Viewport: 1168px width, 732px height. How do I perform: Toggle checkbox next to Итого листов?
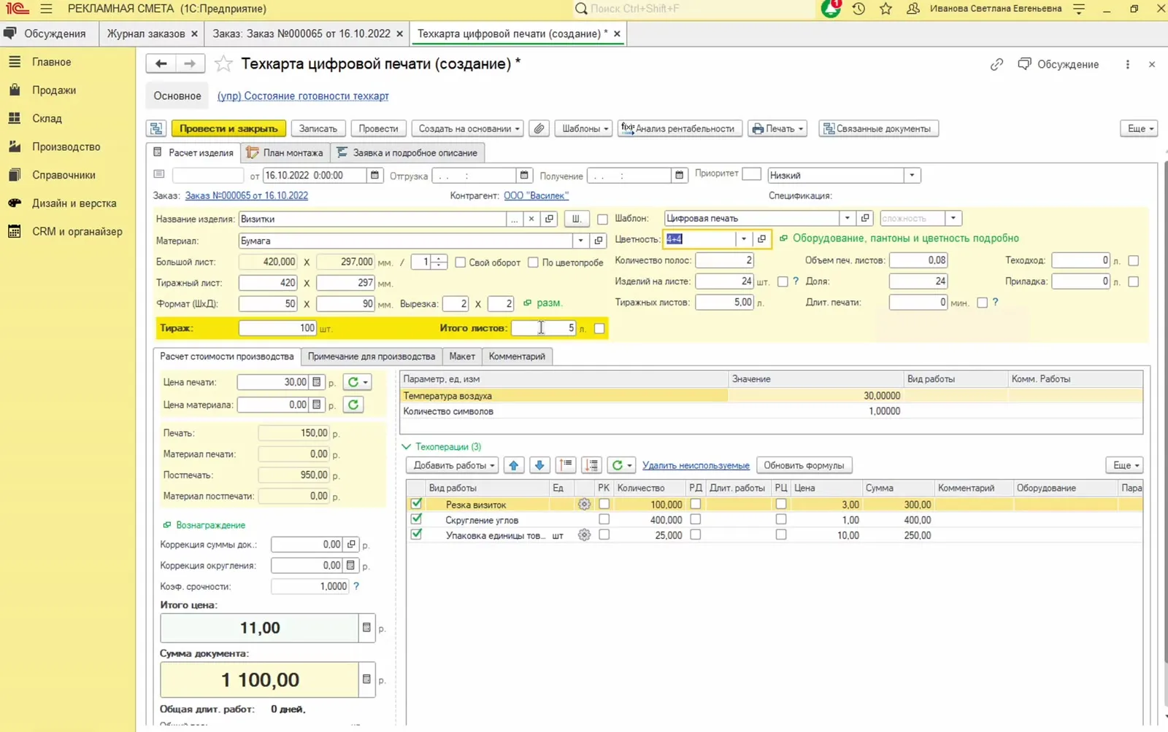tap(599, 328)
